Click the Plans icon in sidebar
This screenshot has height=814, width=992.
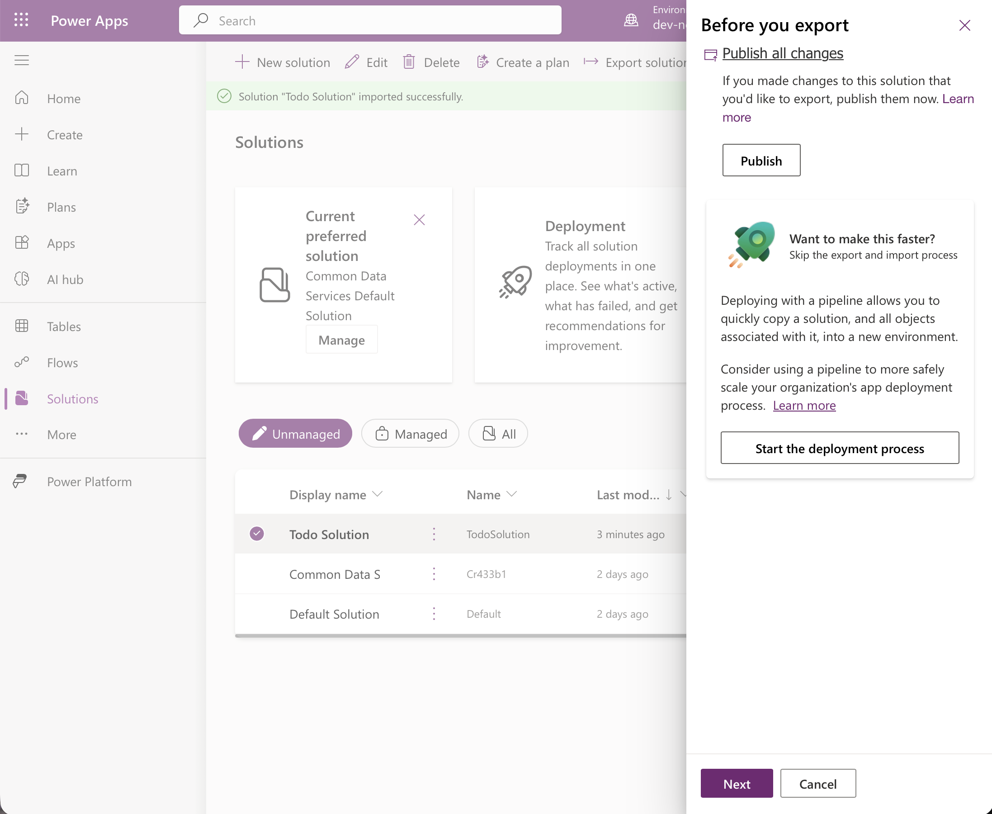point(22,206)
